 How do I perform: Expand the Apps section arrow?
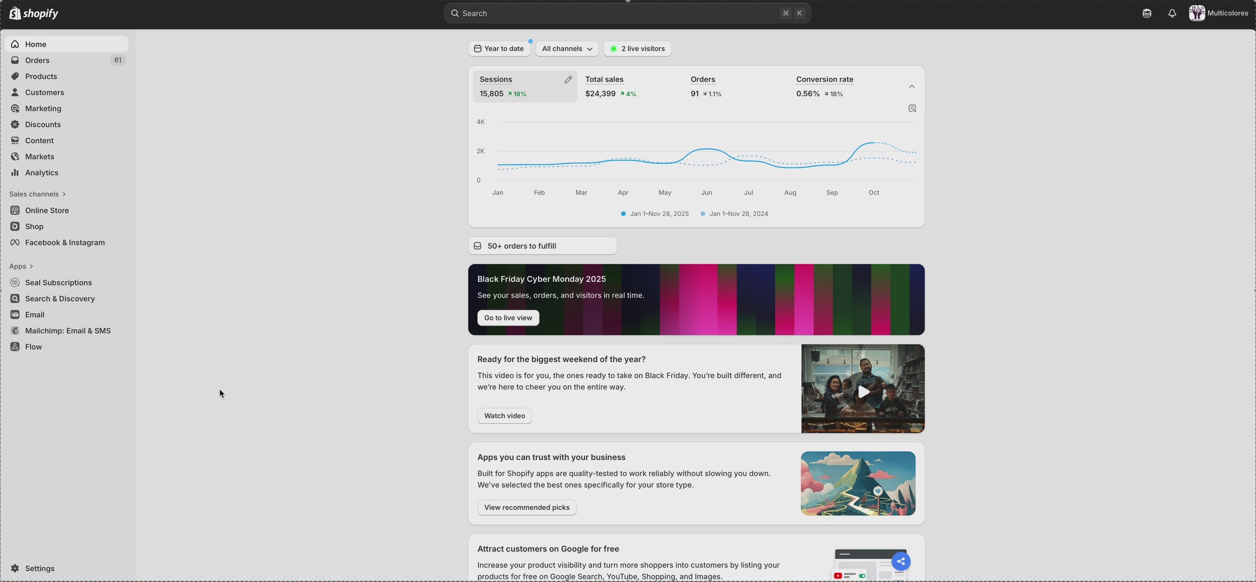coord(31,266)
